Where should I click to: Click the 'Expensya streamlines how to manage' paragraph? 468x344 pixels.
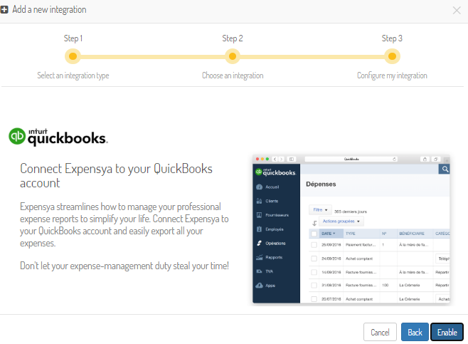tap(124, 225)
